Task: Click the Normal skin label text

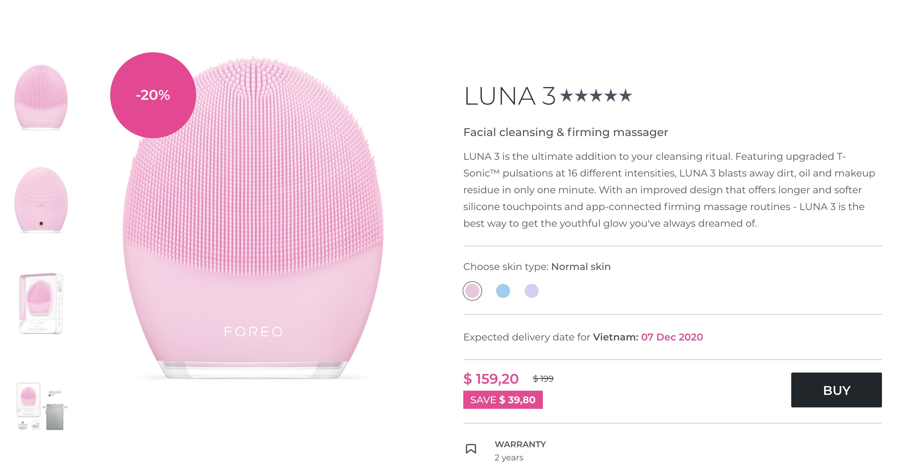Action: tap(581, 266)
